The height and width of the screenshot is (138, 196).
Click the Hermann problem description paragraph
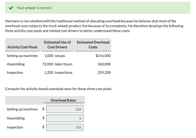pos(94,26)
